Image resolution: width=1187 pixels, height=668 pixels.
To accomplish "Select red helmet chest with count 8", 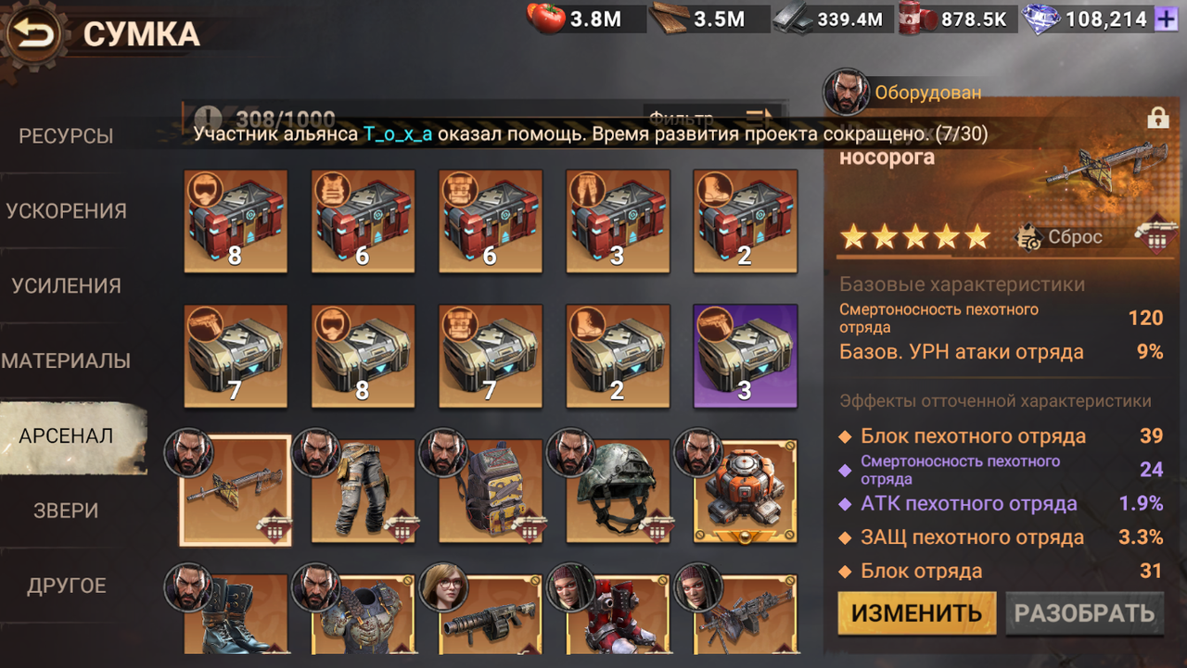I will point(236,221).
